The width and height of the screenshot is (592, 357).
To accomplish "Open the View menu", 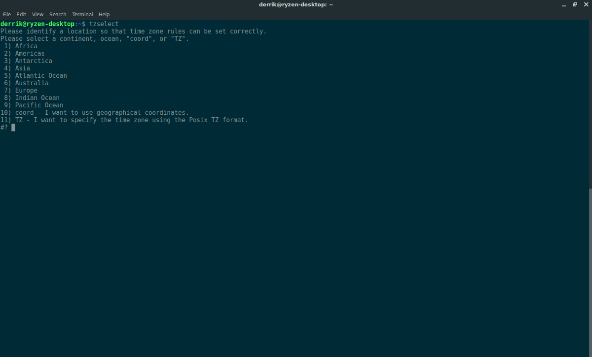I will [x=38, y=14].
